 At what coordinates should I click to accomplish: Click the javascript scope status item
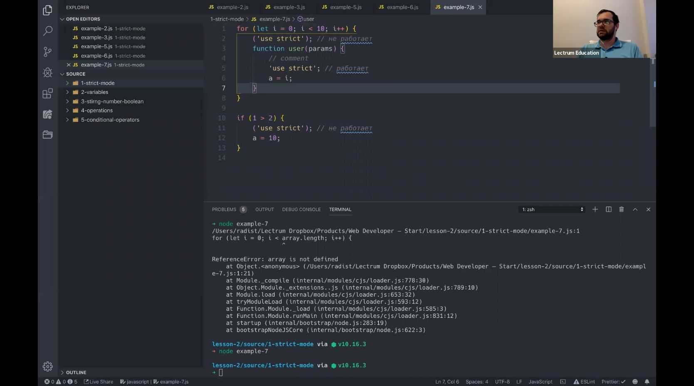click(x=134, y=381)
